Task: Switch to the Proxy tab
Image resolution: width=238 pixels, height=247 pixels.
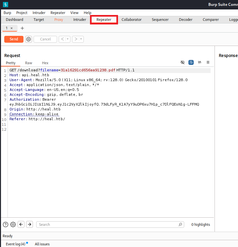Action: tap(59, 20)
